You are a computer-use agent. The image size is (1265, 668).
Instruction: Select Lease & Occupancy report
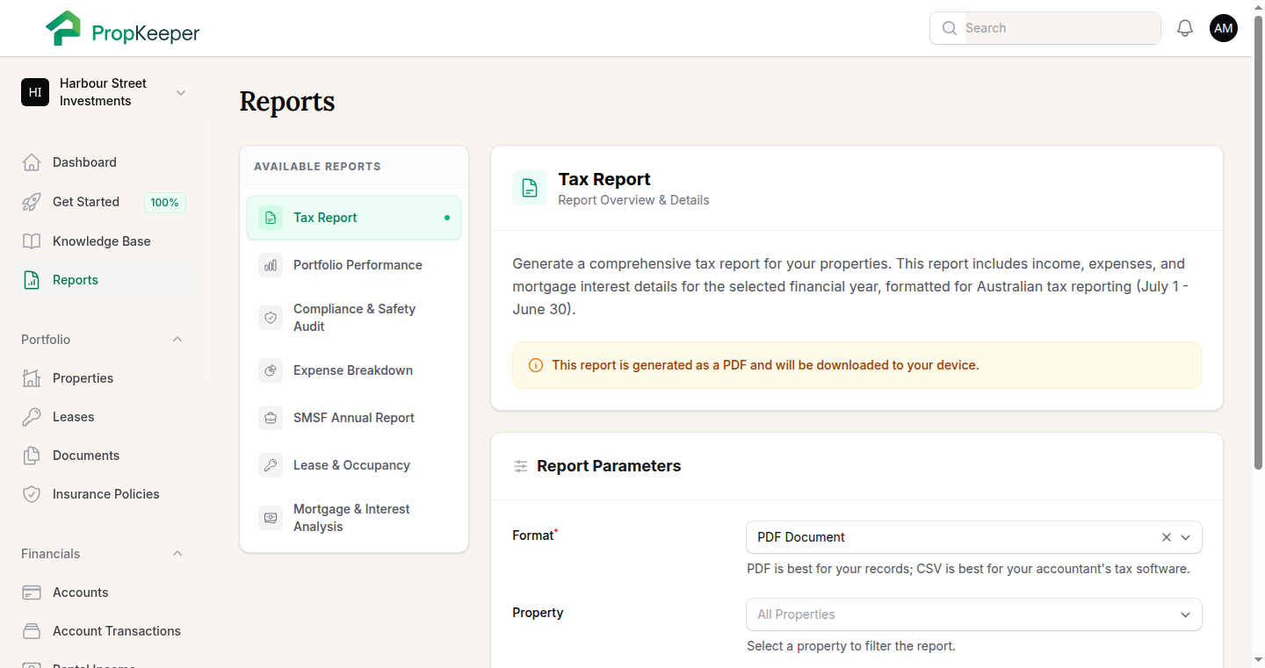pyautogui.click(x=354, y=465)
